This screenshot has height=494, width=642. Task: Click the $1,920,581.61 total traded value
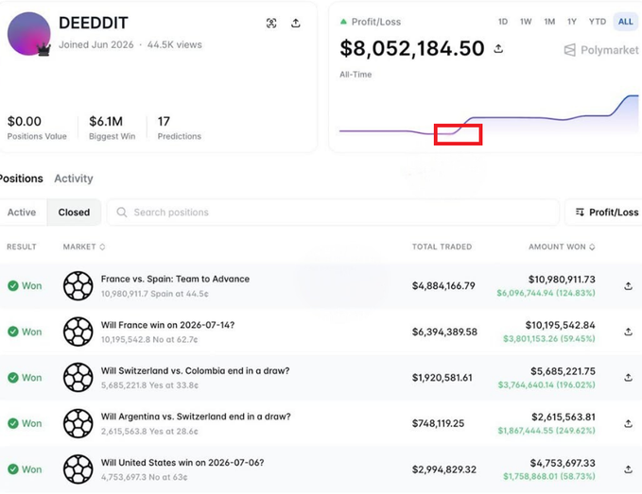pyautogui.click(x=442, y=378)
